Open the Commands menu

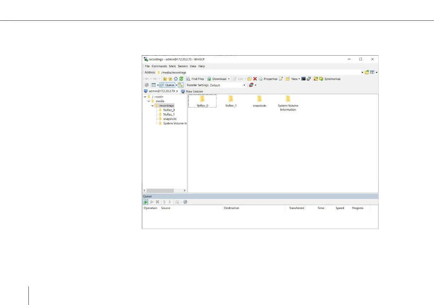[159, 66]
